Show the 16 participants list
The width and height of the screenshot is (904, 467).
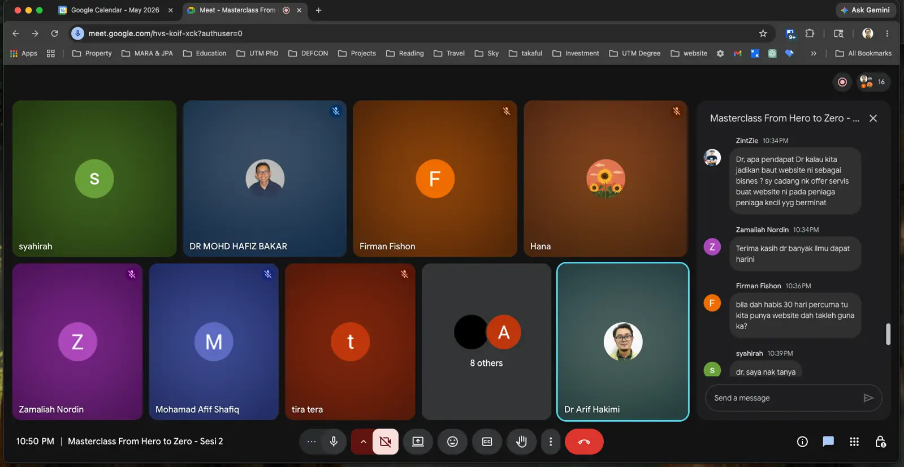873,82
